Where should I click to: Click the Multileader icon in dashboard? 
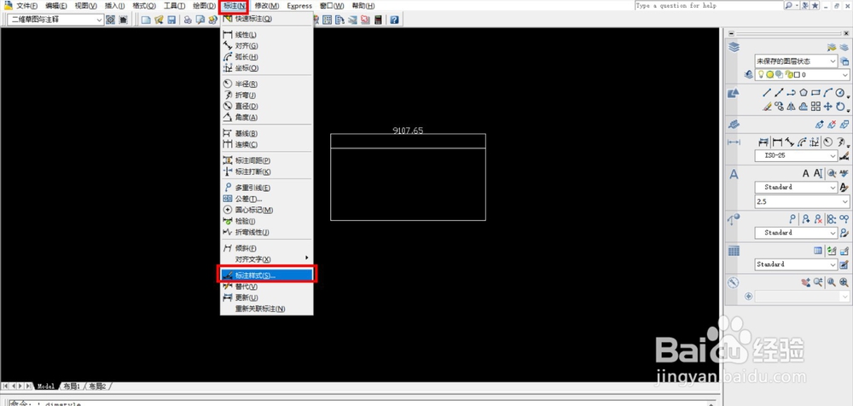coord(792,219)
